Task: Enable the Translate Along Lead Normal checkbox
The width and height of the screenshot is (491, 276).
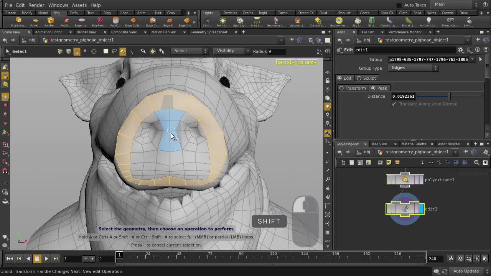Action: pos(394,104)
